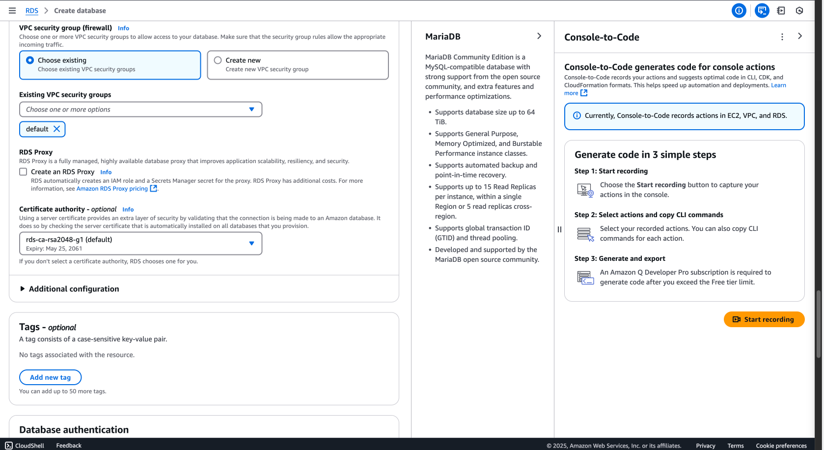824x450 pixels.
Task: Open Info link for VPC security group
Action: point(124,28)
